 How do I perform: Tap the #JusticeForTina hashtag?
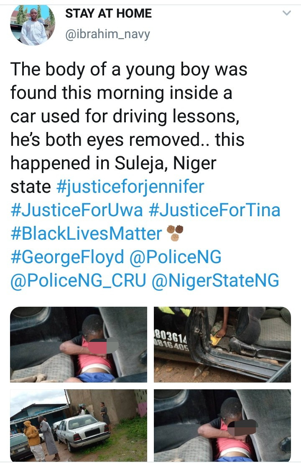tap(214, 210)
